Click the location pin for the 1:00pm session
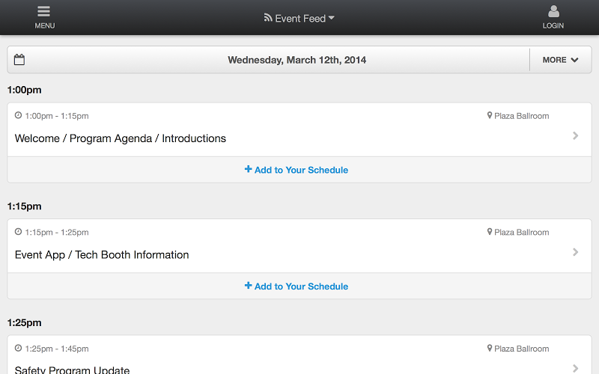 click(x=490, y=115)
